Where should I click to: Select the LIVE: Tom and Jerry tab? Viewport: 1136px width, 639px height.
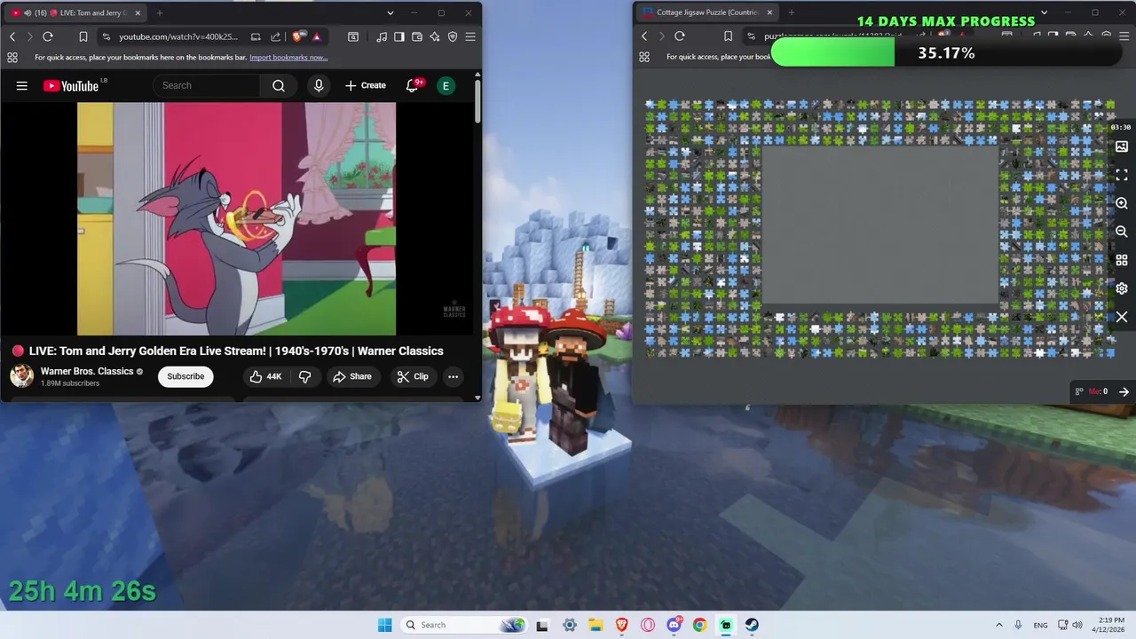74,13
